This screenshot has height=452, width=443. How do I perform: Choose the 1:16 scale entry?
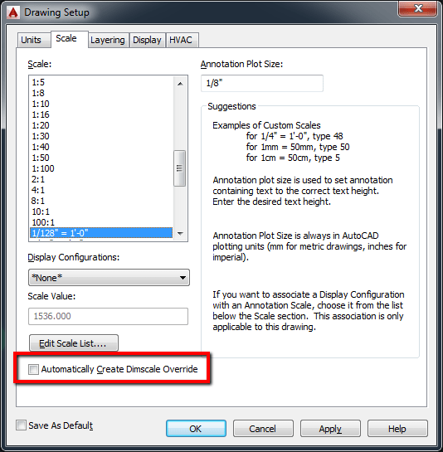101,114
